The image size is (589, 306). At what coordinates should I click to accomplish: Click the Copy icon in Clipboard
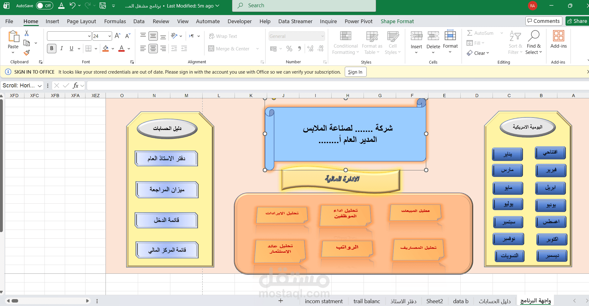point(27,43)
